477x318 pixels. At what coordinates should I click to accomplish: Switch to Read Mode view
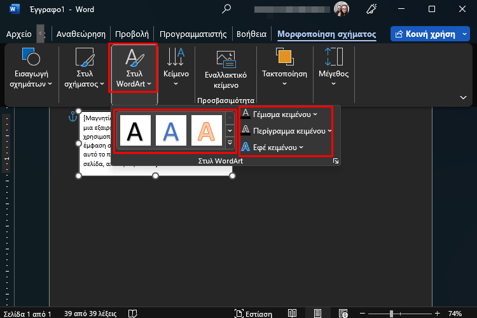pyautogui.click(x=293, y=313)
